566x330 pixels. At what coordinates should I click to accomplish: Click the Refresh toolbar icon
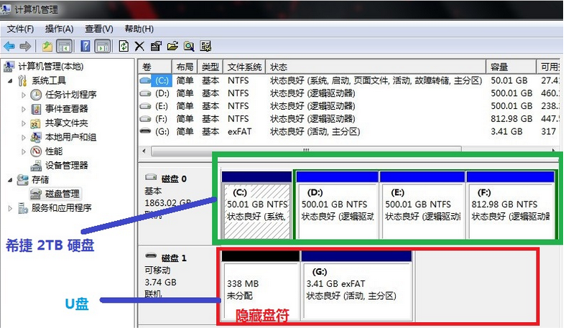point(124,46)
